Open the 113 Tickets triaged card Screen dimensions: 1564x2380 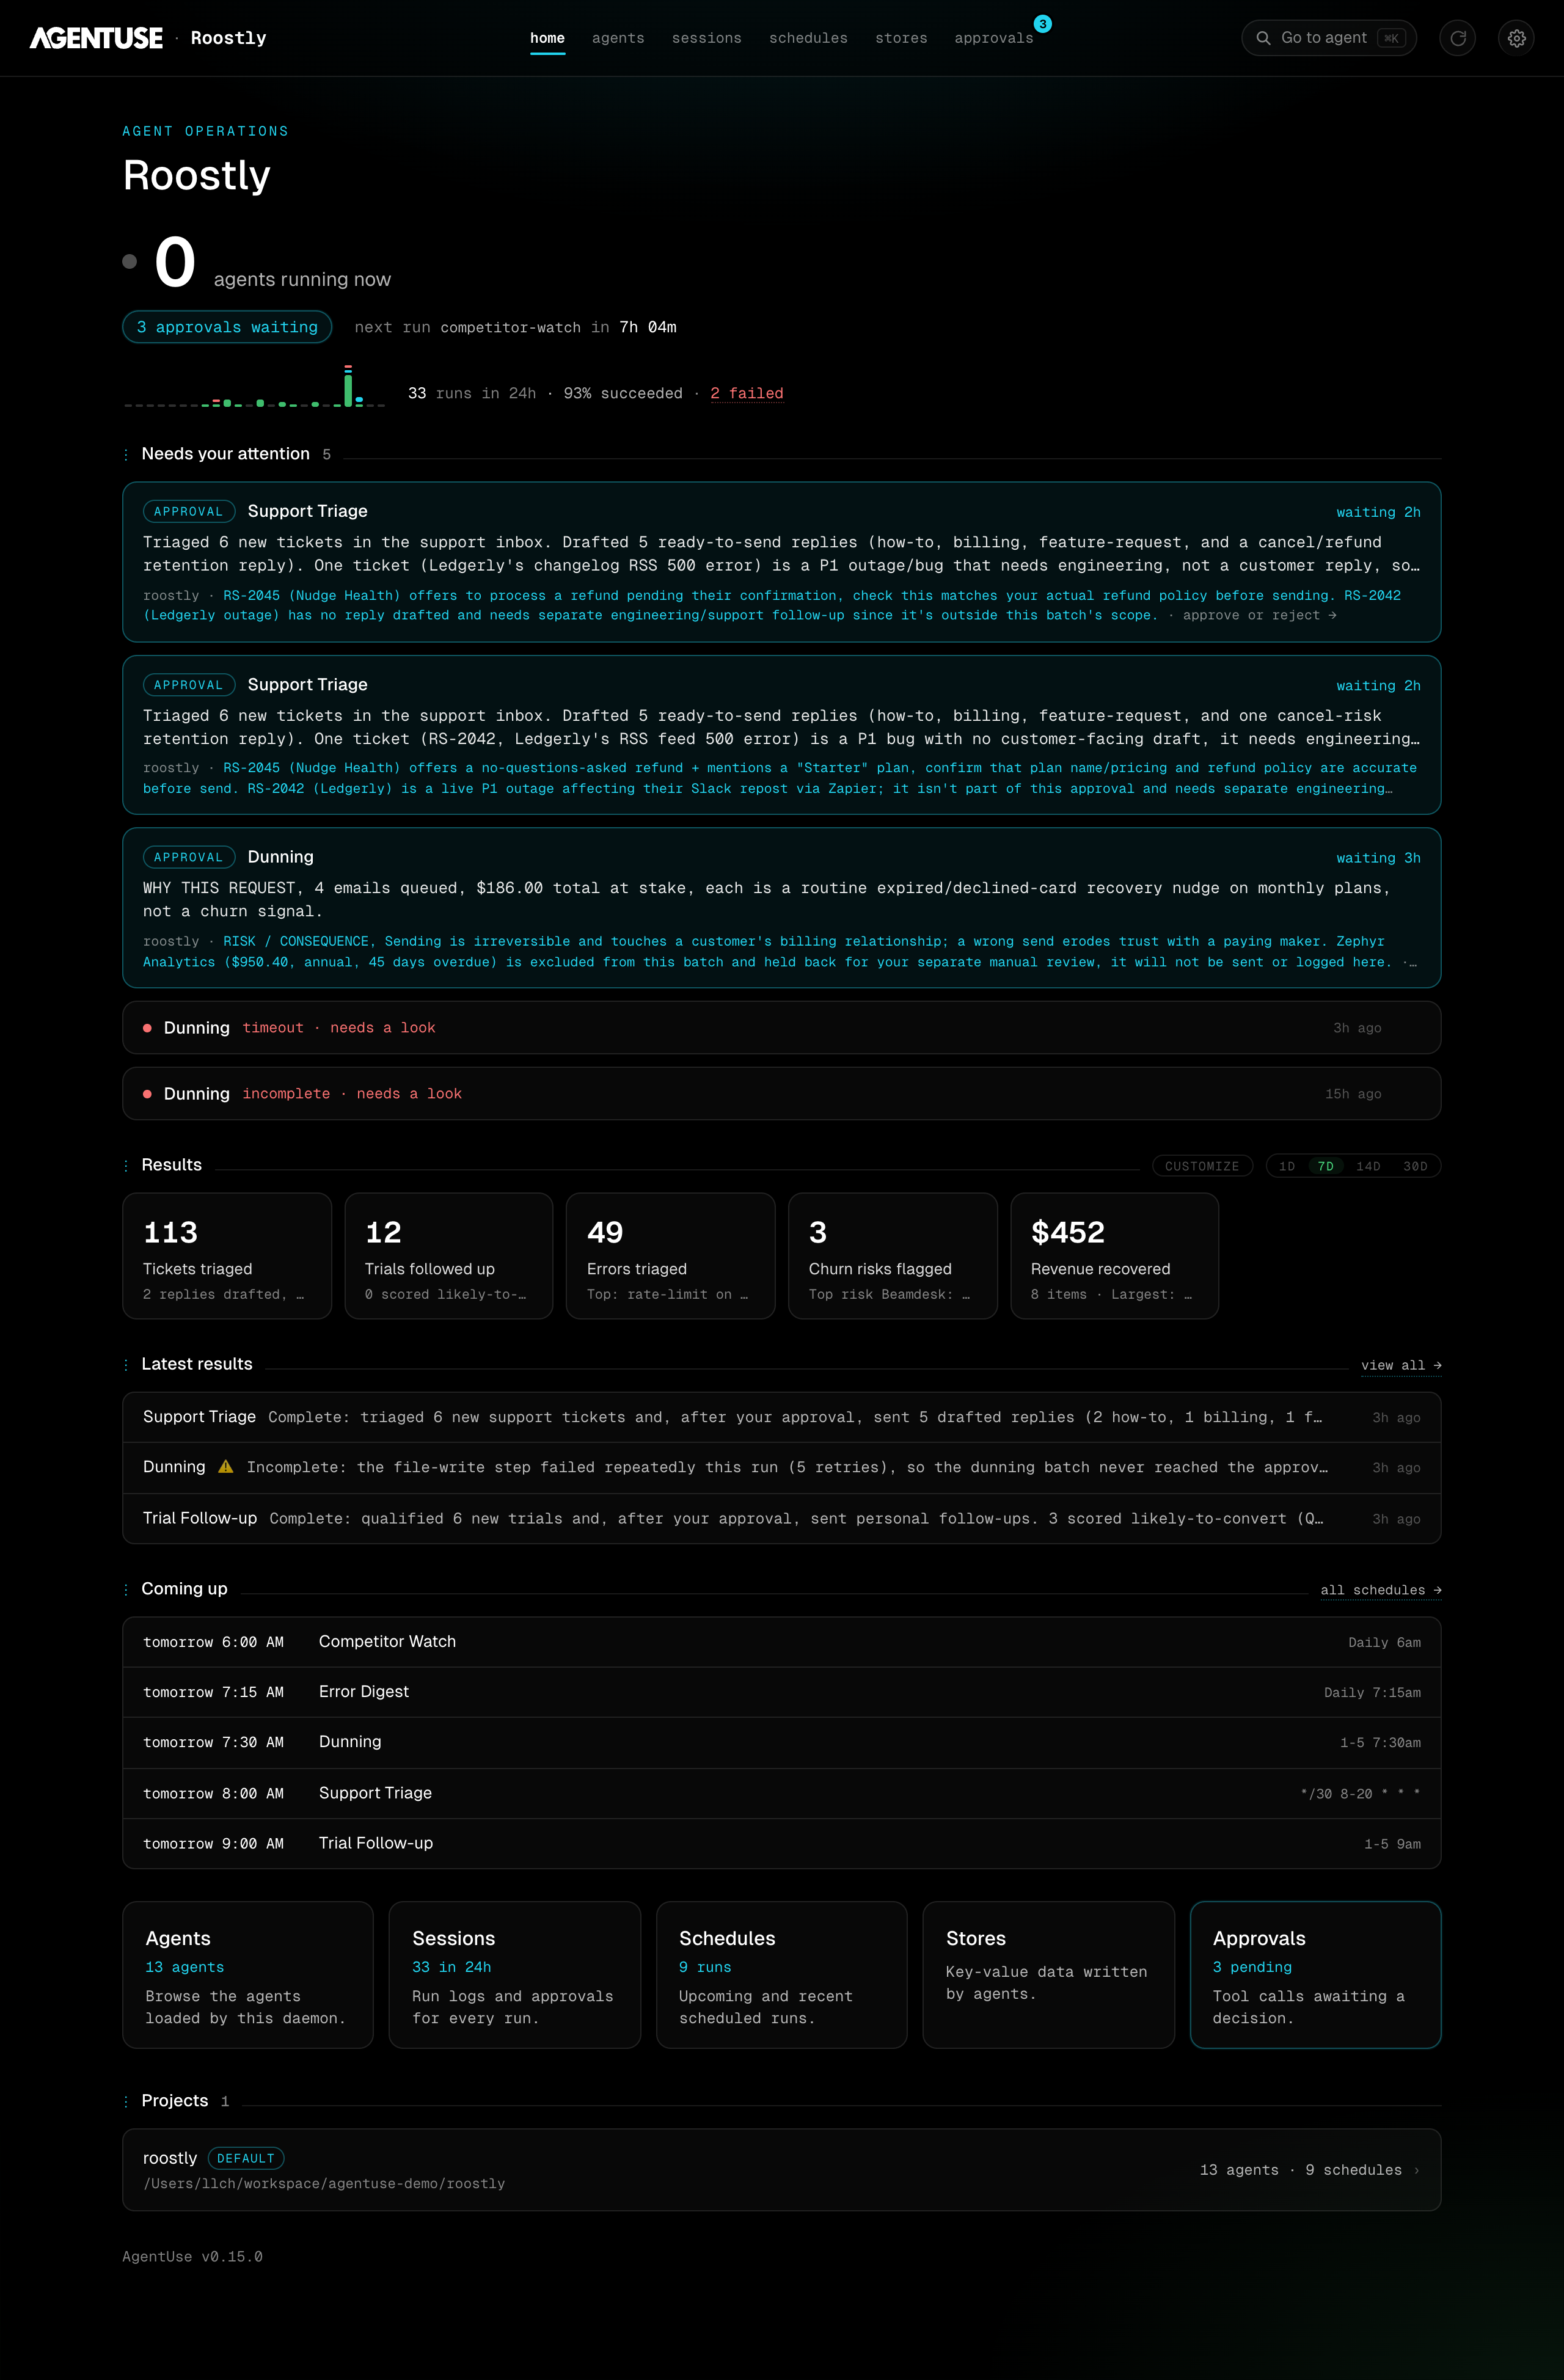point(227,1256)
